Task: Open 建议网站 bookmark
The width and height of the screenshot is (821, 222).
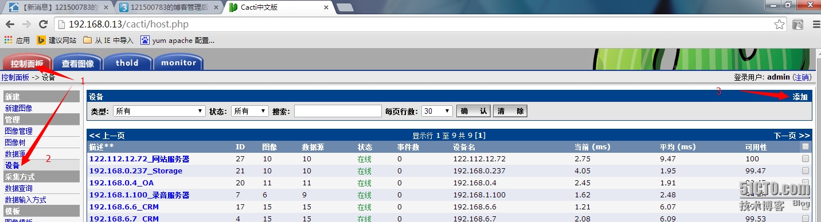Action: coord(57,40)
